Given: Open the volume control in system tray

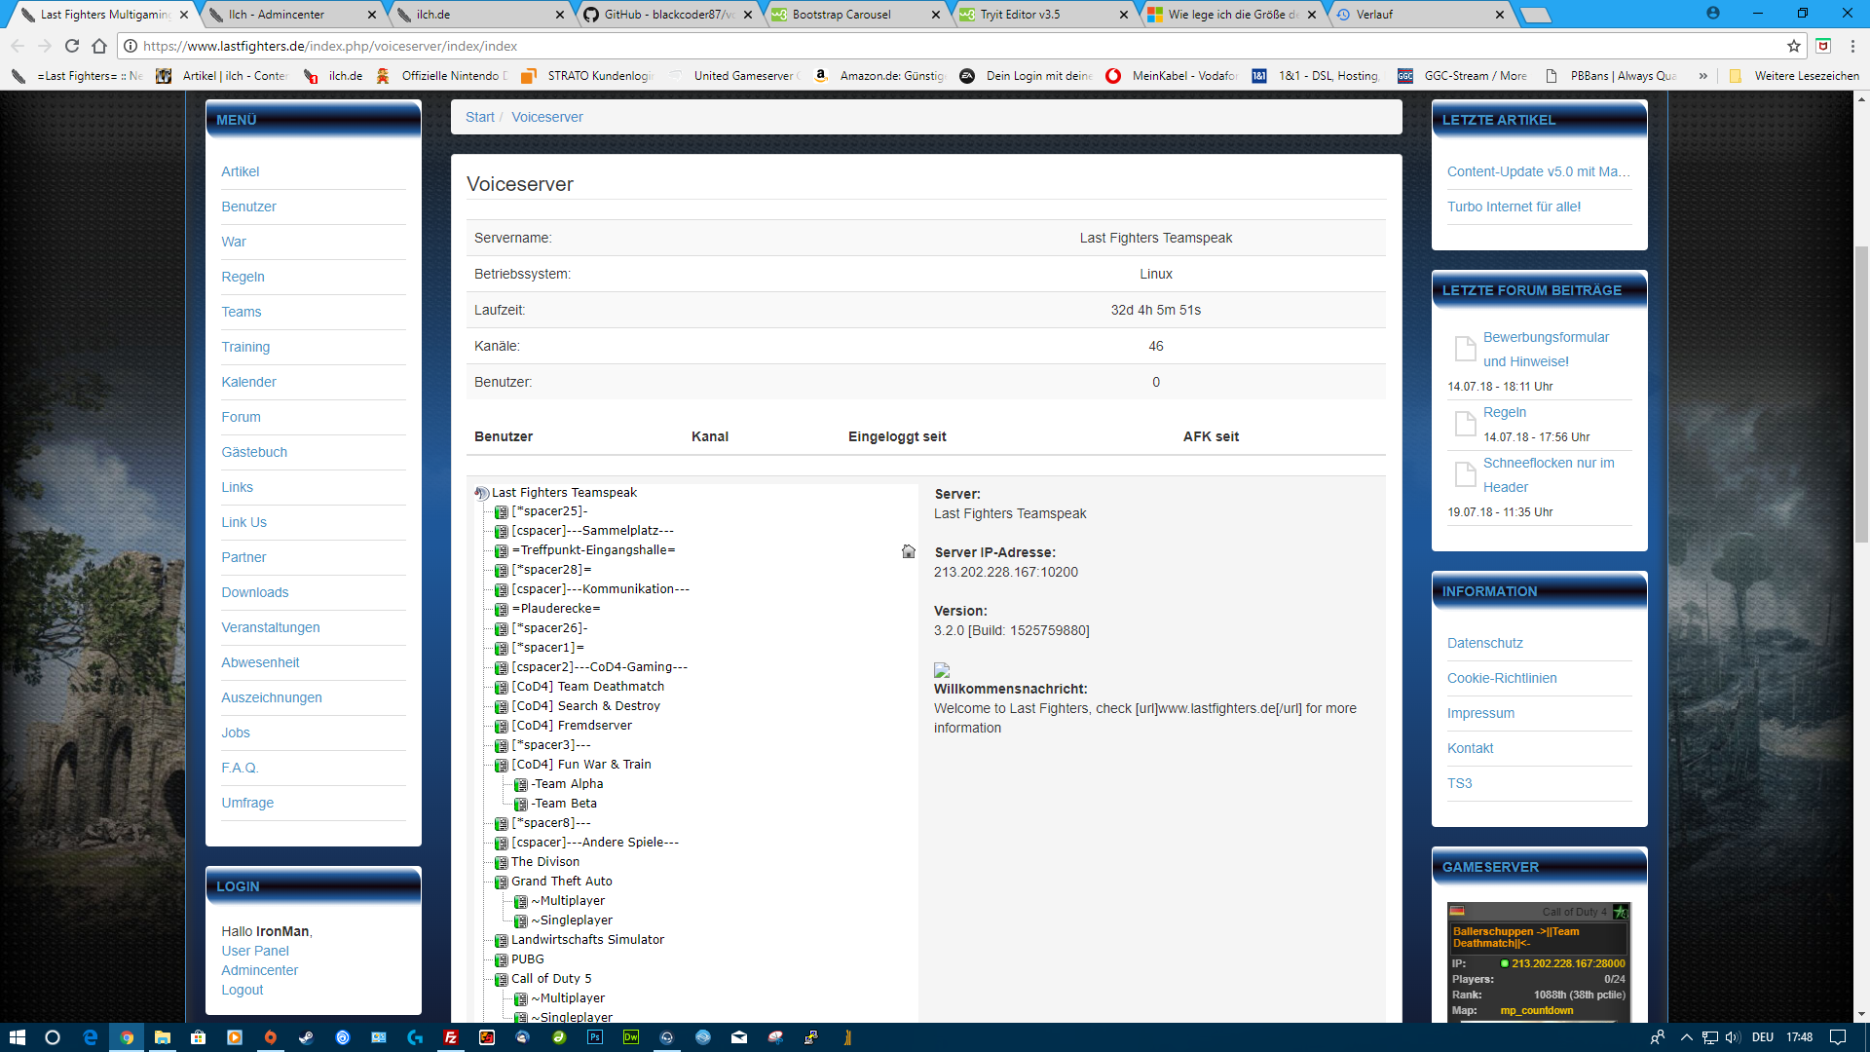Looking at the screenshot, I should (1733, 1037).
